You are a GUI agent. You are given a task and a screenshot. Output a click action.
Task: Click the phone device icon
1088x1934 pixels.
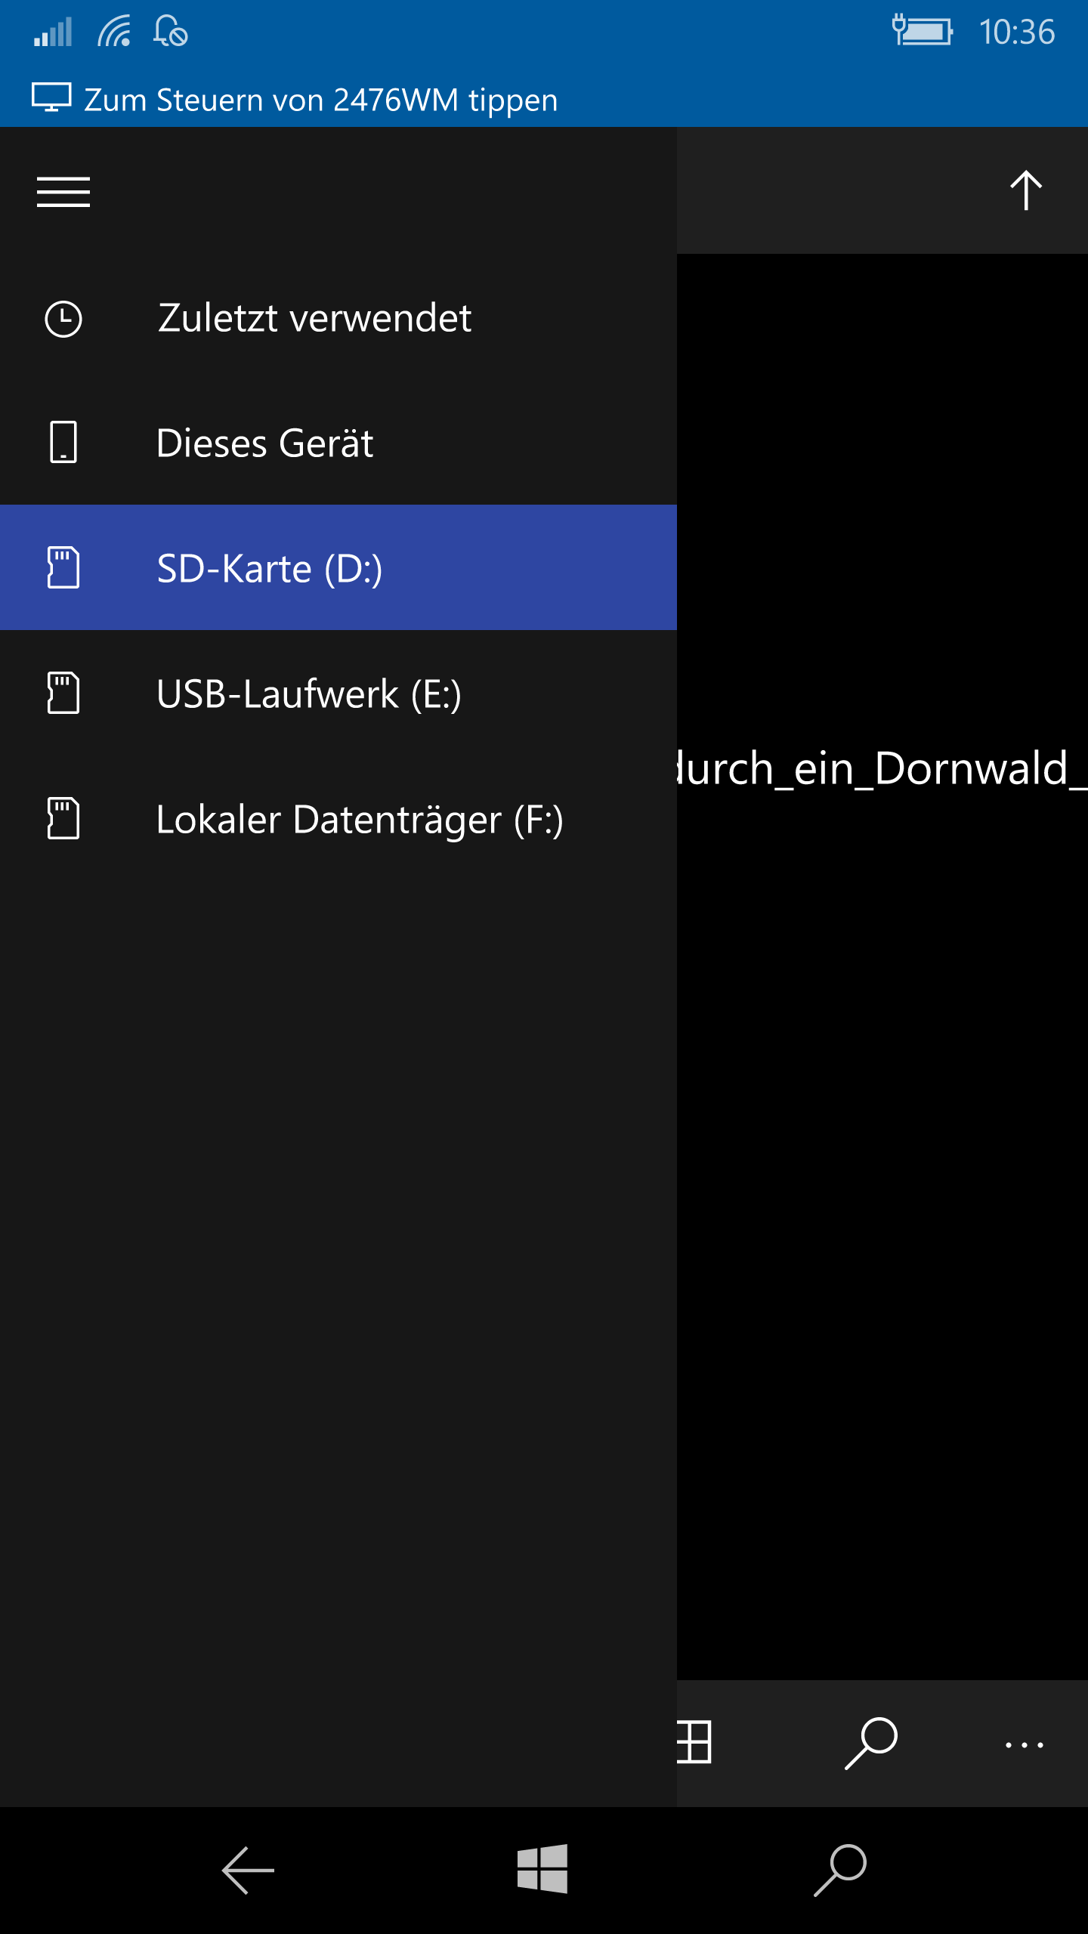(63, 442)
